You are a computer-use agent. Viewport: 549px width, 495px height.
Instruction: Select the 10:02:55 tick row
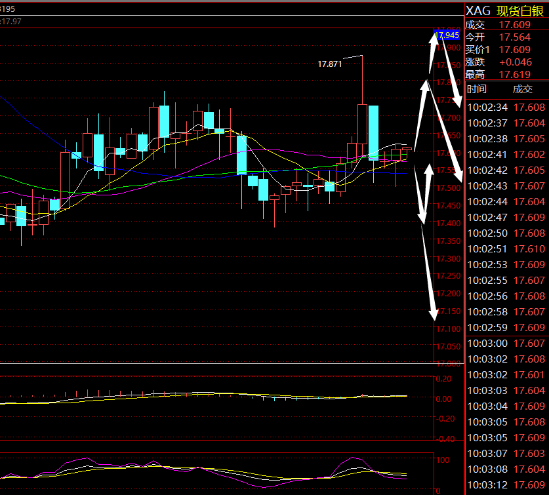(506, 281)
